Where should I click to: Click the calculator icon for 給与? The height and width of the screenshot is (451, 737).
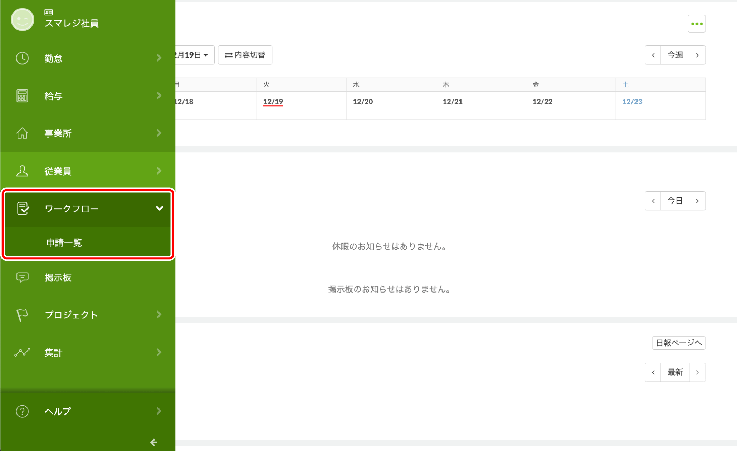22,96
